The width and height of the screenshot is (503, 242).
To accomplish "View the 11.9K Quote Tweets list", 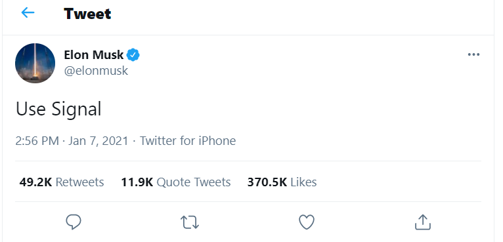I will pyautogui.click(x=176, y=182).
